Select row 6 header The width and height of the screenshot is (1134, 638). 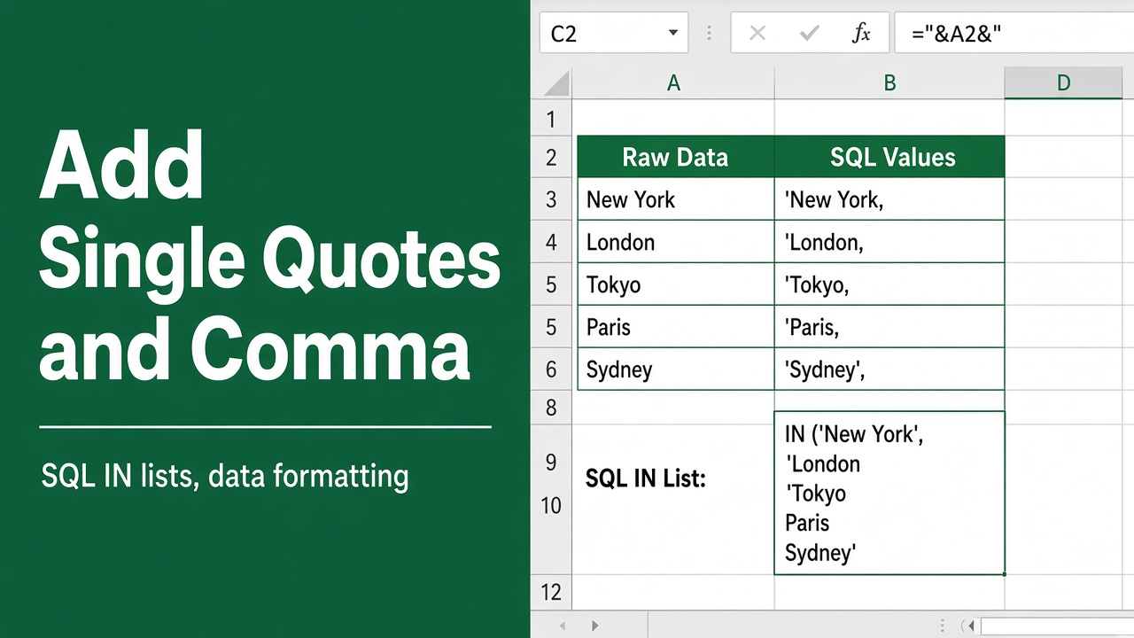click(x=551, y=370)
